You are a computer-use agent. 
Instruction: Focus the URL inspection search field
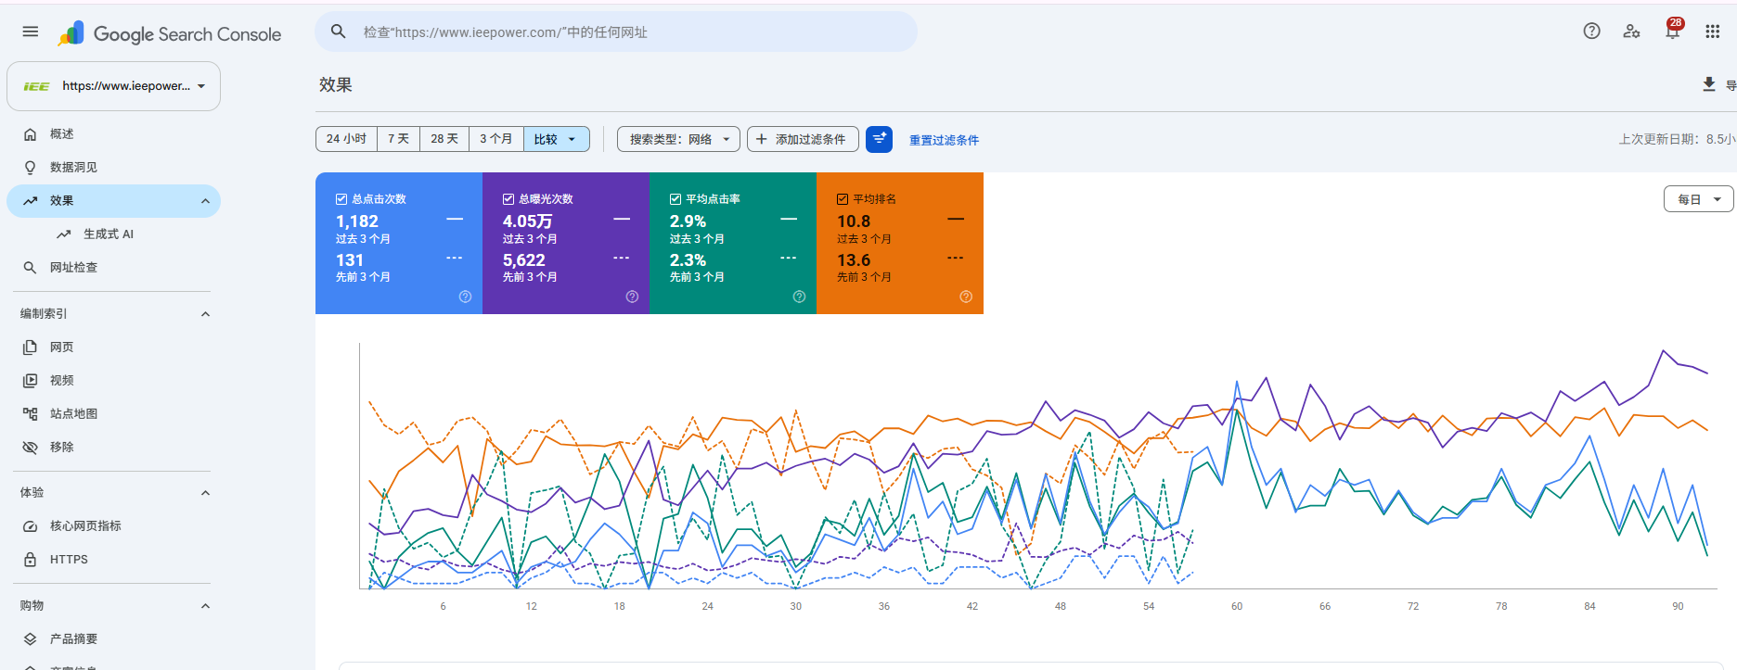tap(616, 32)
